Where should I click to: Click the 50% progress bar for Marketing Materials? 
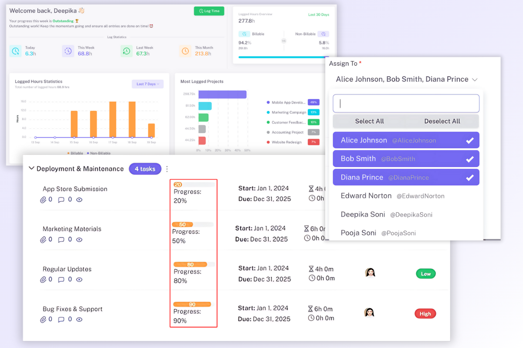click(192, 224)
